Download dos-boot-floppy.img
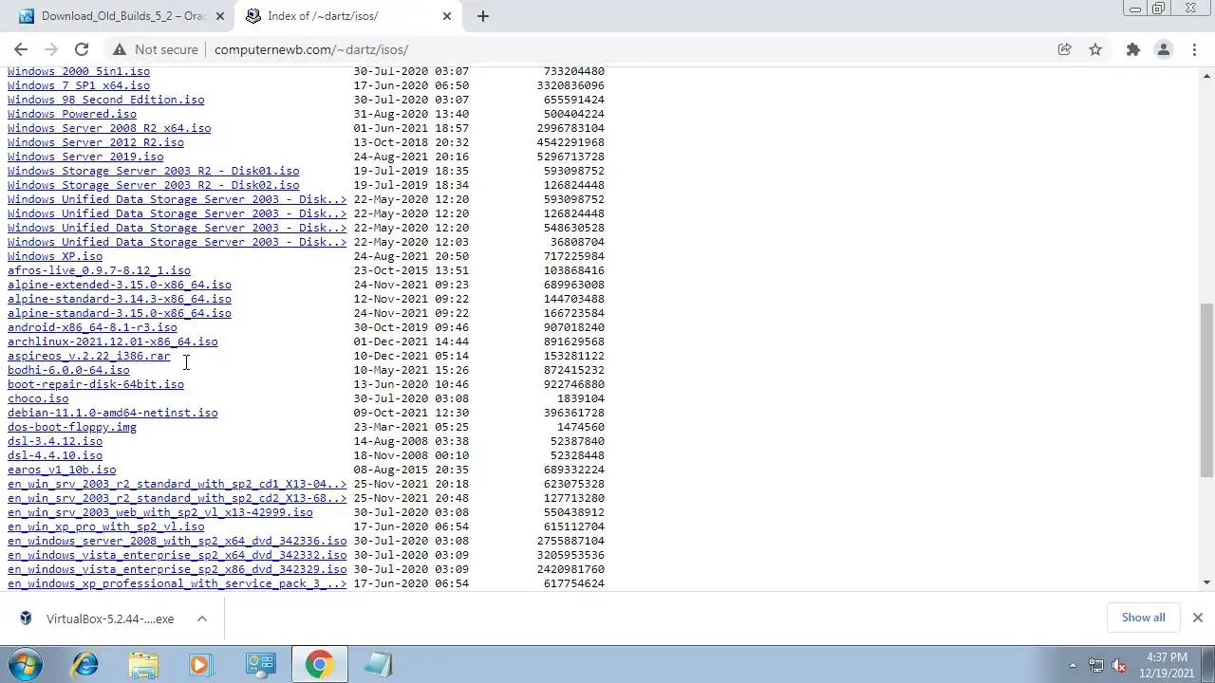 coord(72,427)
